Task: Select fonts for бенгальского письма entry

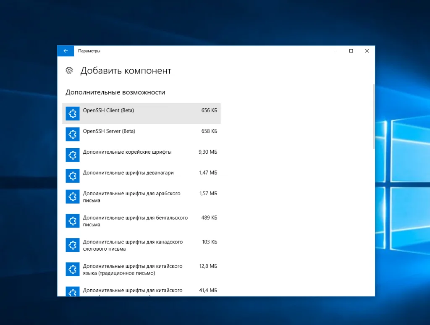Action: pyautogui.click(x=142, y=221)
